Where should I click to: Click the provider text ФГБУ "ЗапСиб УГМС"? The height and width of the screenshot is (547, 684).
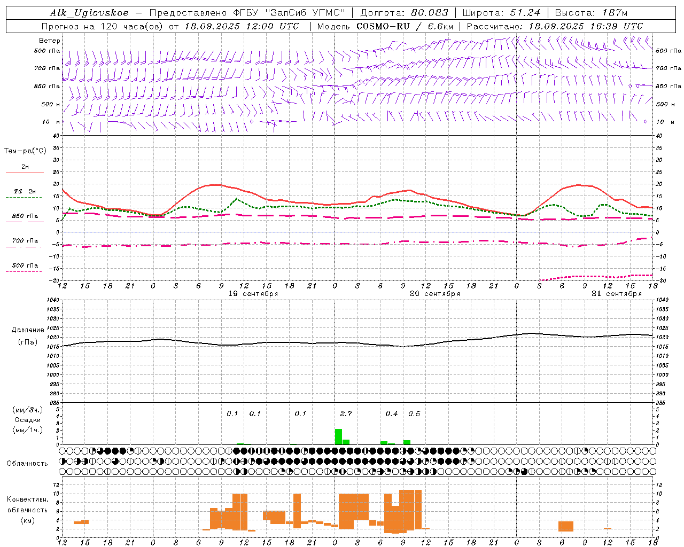pyautogui.click(x=290, y=13)
